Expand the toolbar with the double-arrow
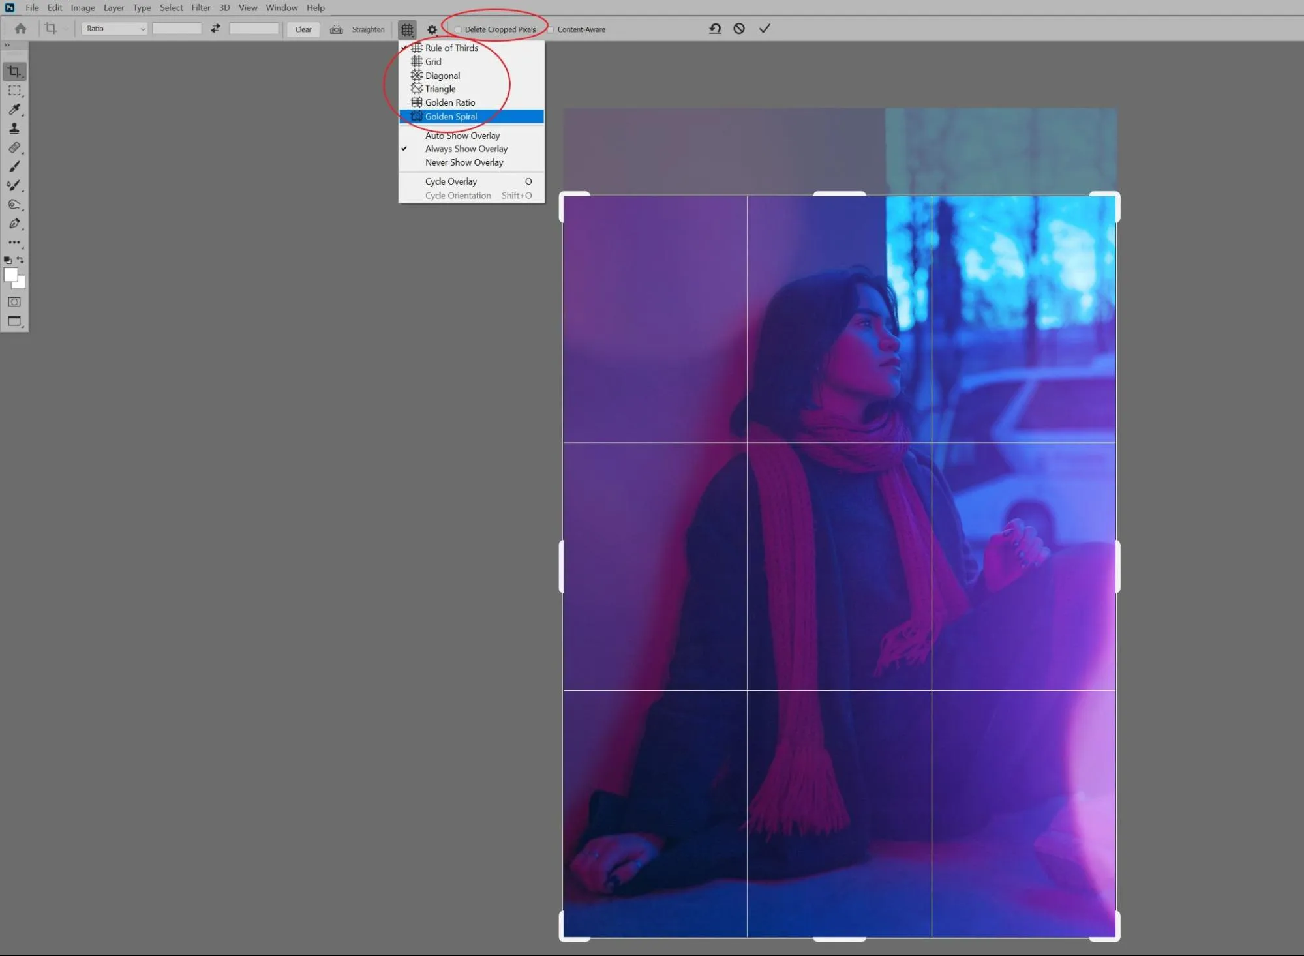1304x956 pixels. [x=7, y=45]
